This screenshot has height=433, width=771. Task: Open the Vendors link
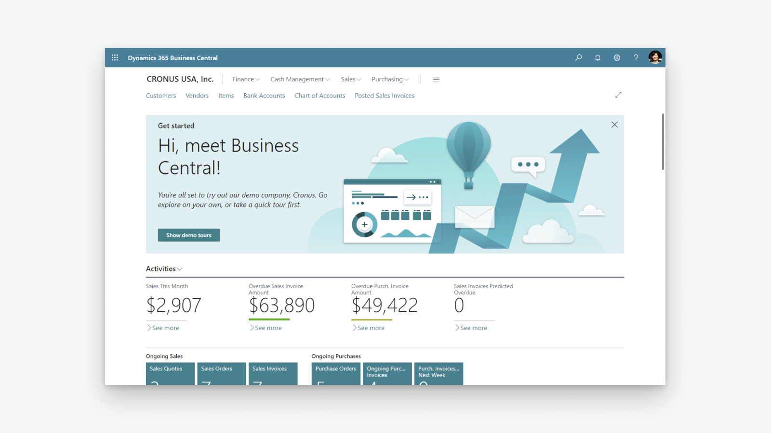tap(197, 96)
